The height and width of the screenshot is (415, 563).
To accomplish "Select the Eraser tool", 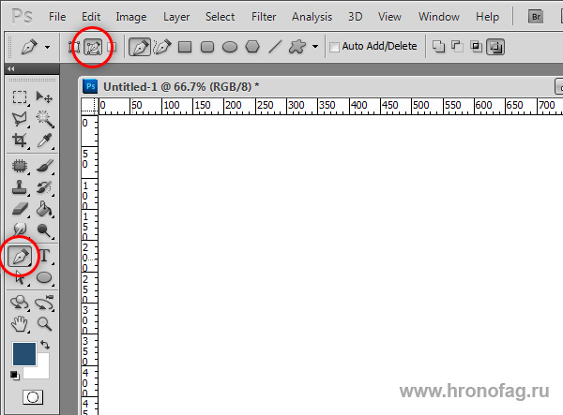I will [x=20, y=209].
